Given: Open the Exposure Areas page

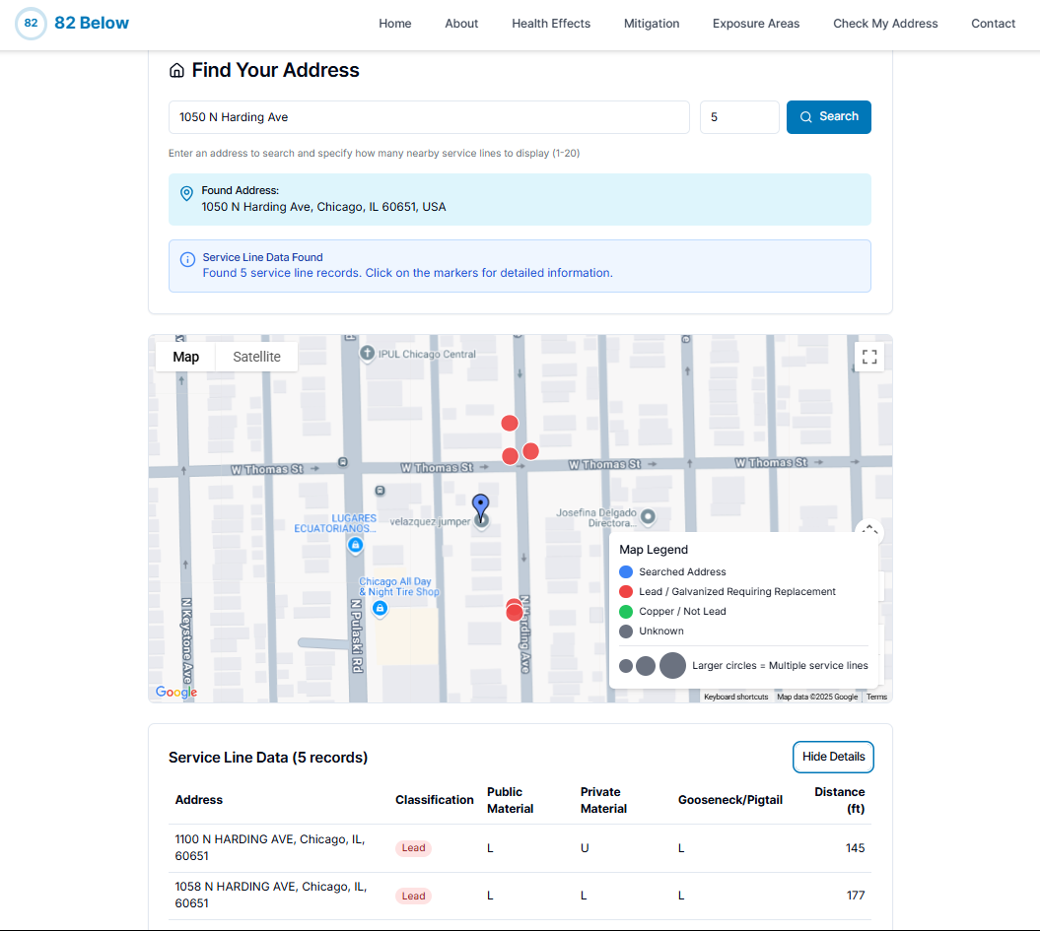Looking at the screenshot, I should click(756, 23).
